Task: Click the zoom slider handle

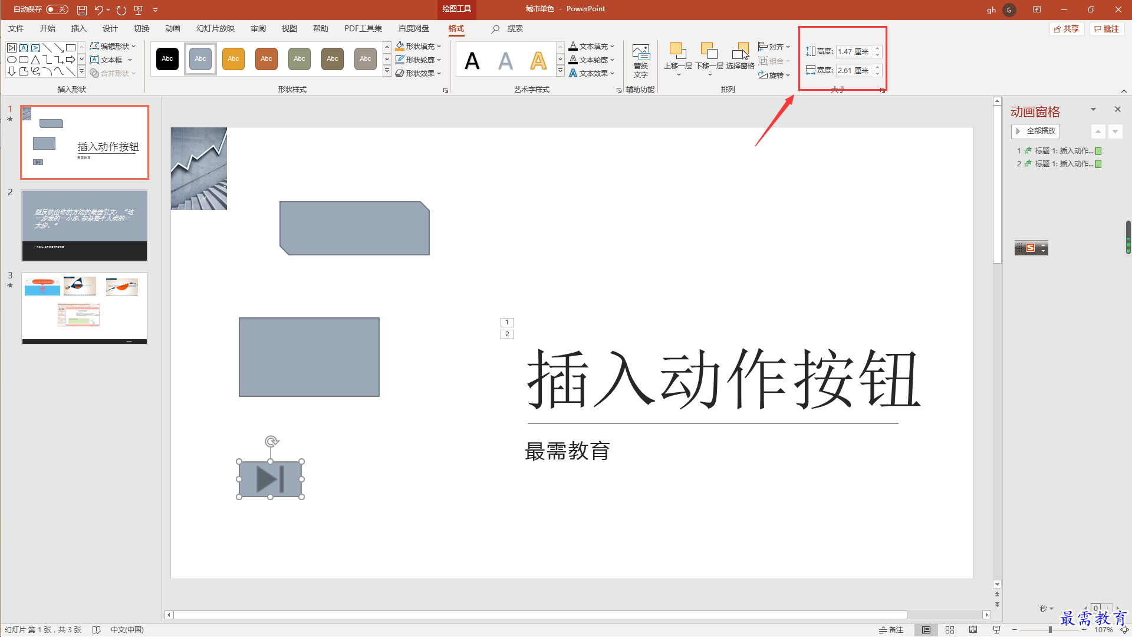Action: pyautogui.click(x=1050, y=630)
